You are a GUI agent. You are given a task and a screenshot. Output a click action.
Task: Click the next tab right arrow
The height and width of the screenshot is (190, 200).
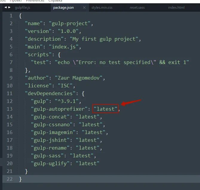[9, 7]
